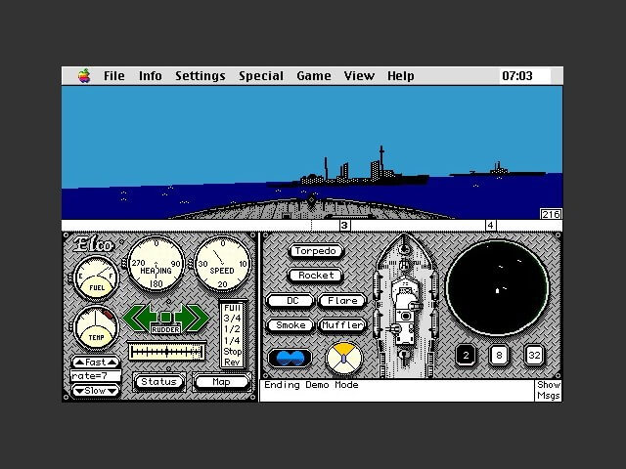Select the stern gun on boat diagram

[x=404, y=354]
